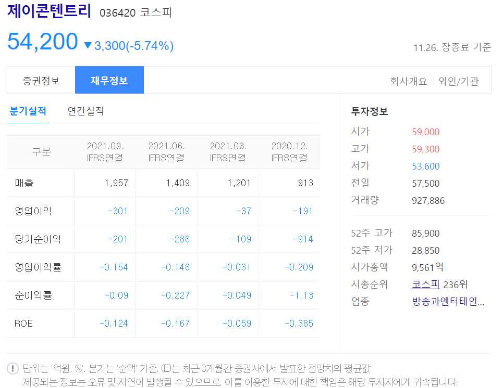This screenshot has width=503, height=388.
Task: Switch to 분기실적 sub-tab
Action: (x=28, y=111)
